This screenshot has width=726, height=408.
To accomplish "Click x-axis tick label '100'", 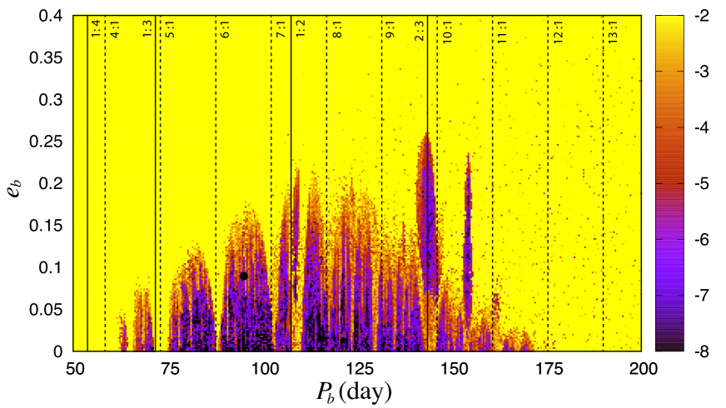I will click(x=265, y=369).
